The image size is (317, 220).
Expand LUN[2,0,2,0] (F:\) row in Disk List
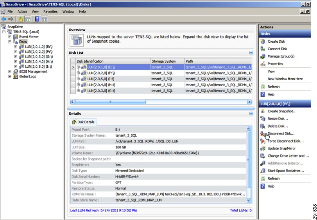[x=78, y=73]
